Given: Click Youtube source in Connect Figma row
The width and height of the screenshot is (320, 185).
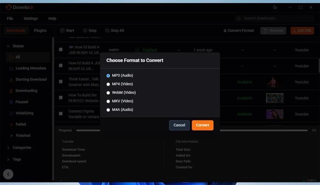Looking at the screenshot, I should (302, 114).
